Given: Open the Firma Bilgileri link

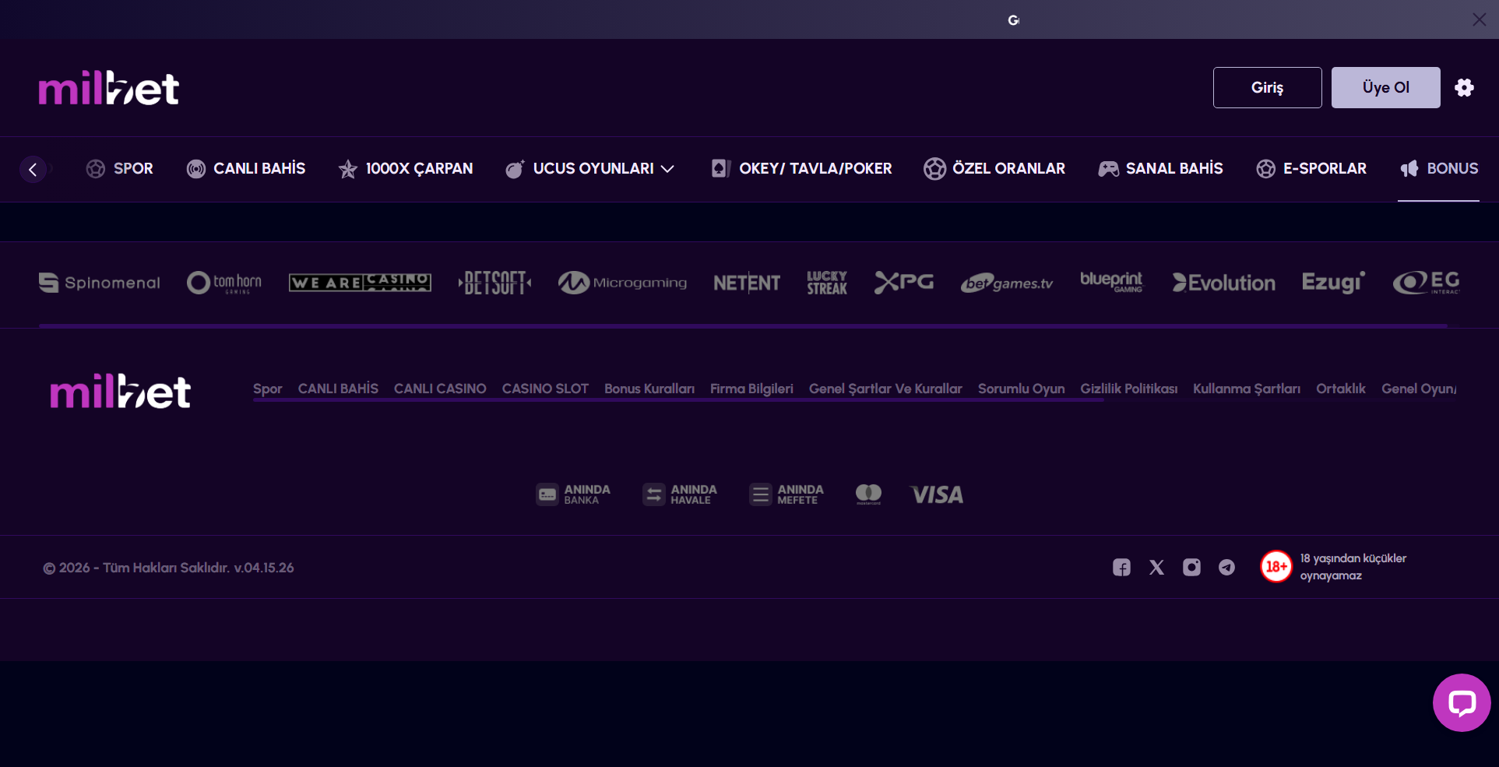Looking at the screenshot, I should [751, 389].
